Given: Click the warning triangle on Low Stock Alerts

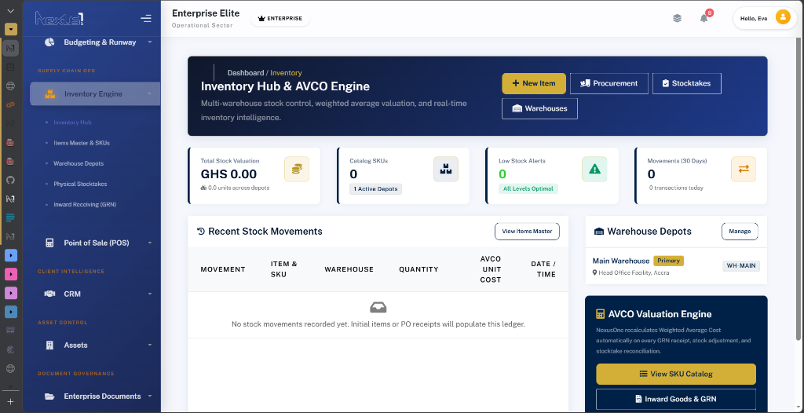Looking at the screenshot, I should [x=594, y=169].
